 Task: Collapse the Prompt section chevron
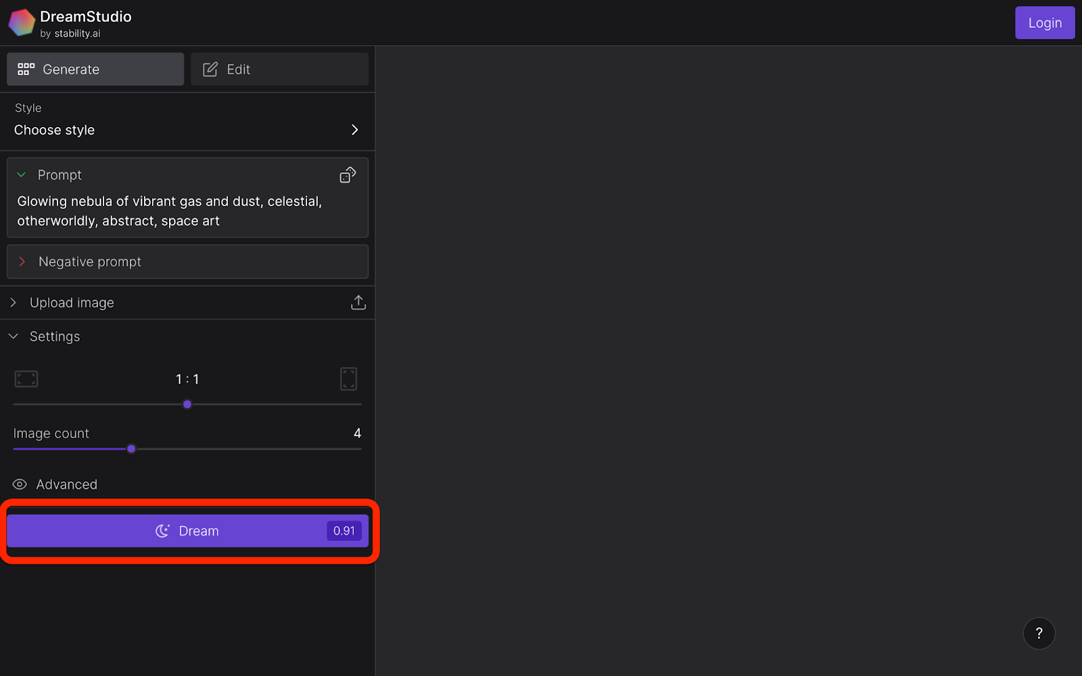coord(21,175)
